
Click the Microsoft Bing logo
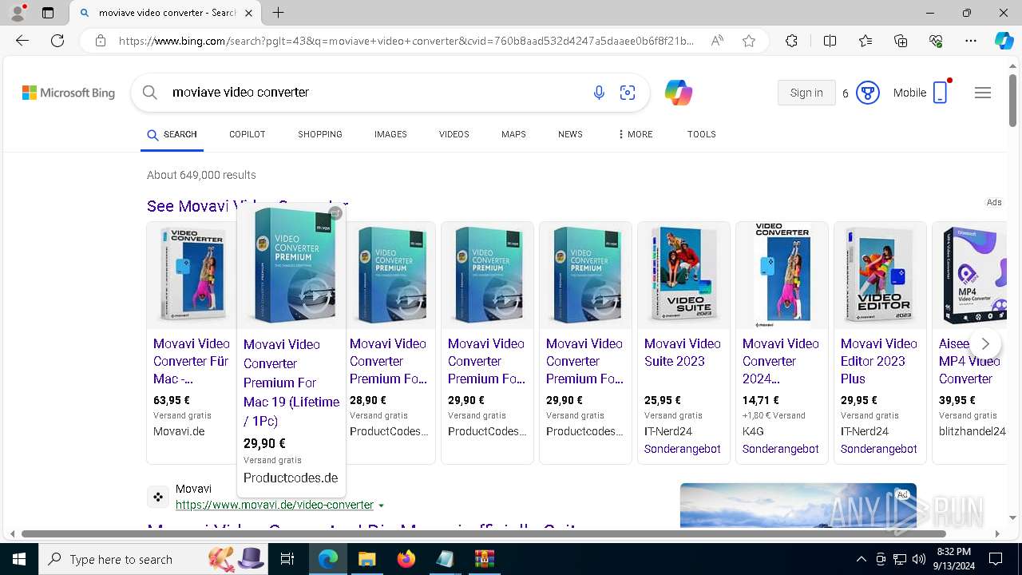[69, 93]
